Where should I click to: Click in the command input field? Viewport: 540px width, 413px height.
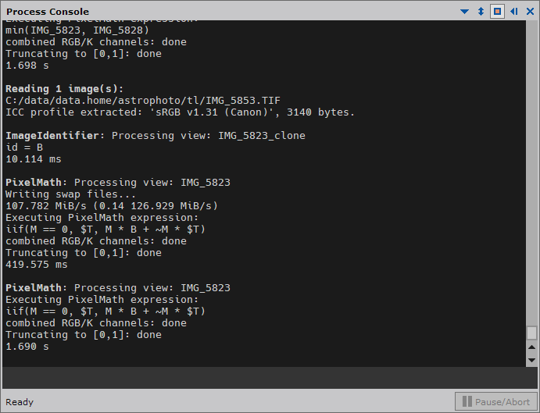(270, 378)
